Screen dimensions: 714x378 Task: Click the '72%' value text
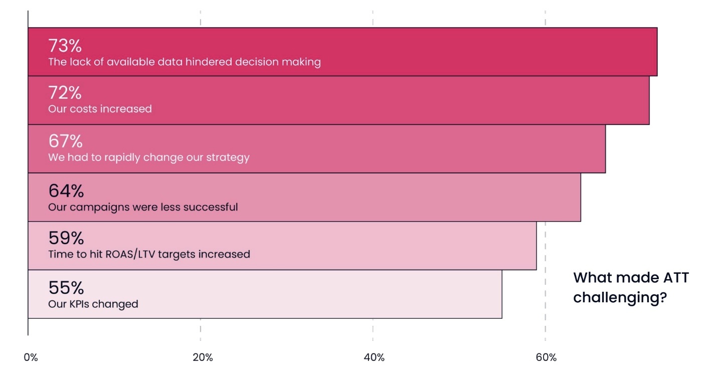point(65,93)
